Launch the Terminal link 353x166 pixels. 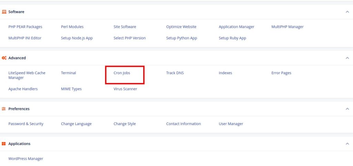pyautogui.click(x=68, y=73)
